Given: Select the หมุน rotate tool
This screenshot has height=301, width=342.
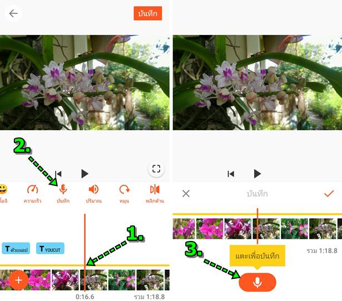Looking at the screenshot, I should click(x=125, y=194).
